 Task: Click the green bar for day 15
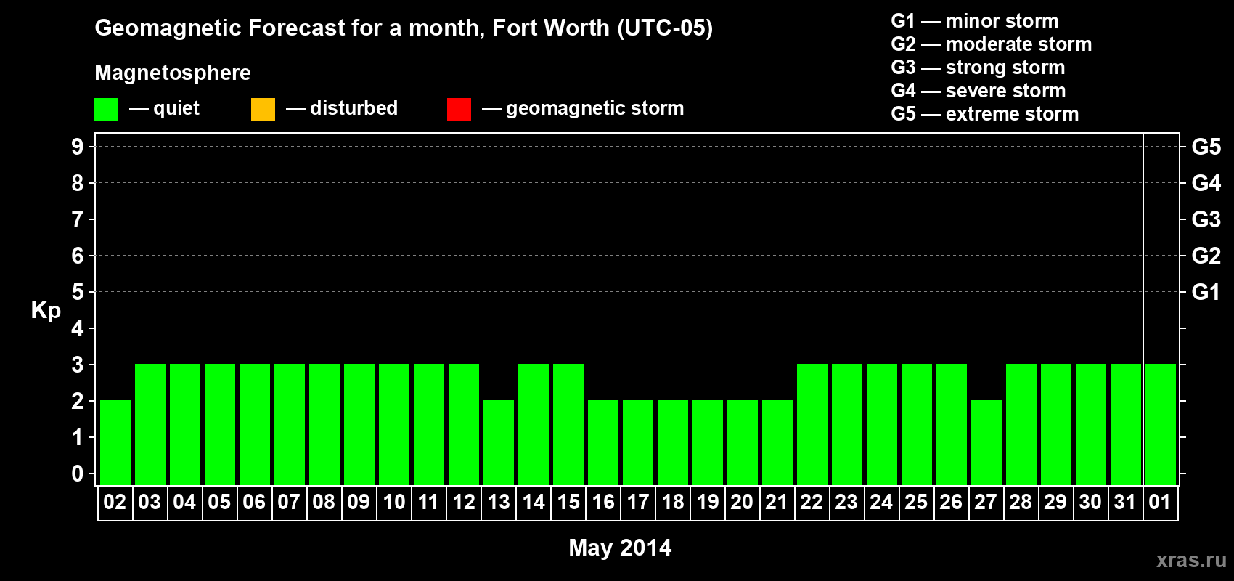click(568, 424)
